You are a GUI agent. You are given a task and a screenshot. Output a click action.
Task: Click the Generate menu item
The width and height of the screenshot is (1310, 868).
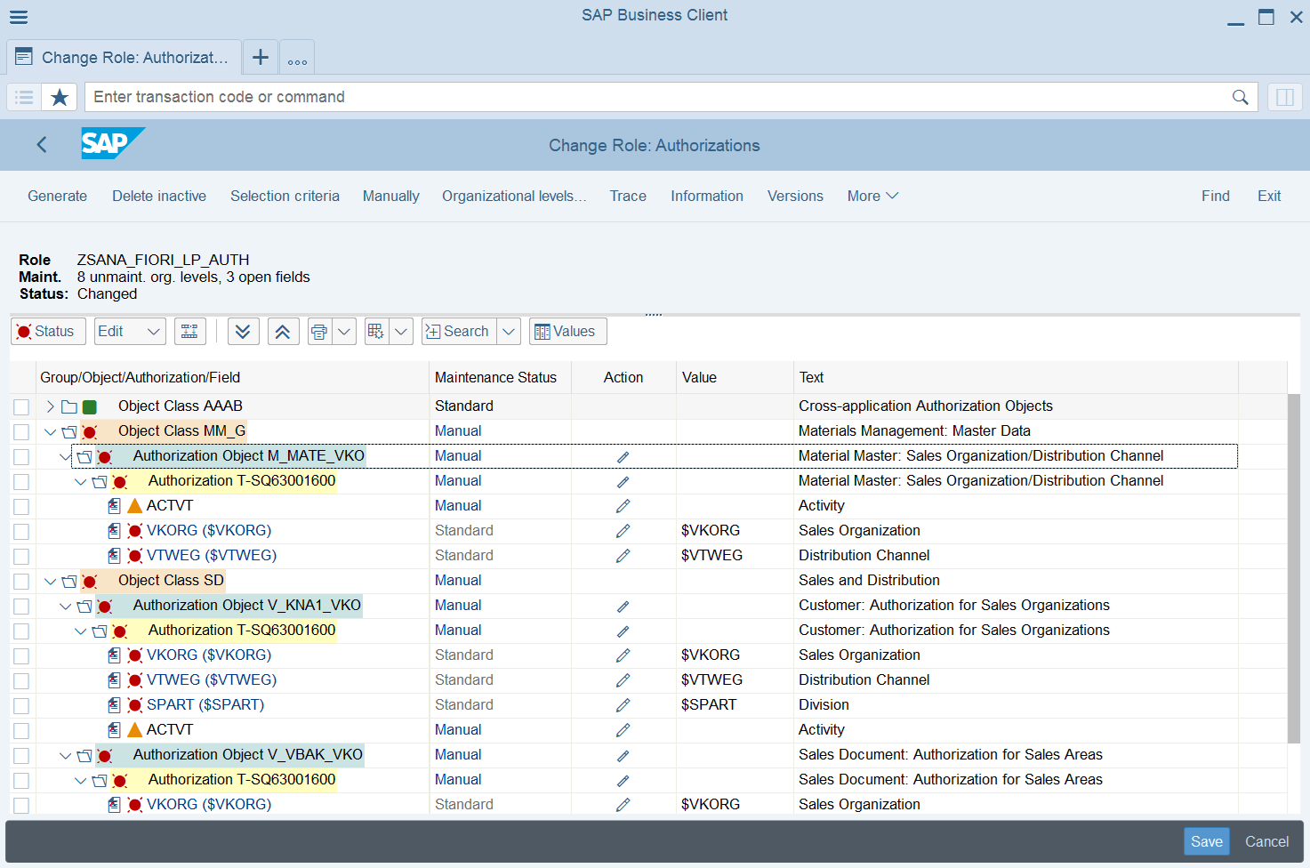coord(58,197)
